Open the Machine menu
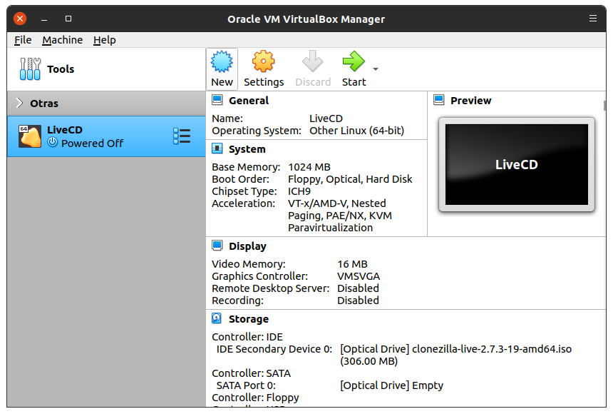The image size is (613, 414). (62, 40)
